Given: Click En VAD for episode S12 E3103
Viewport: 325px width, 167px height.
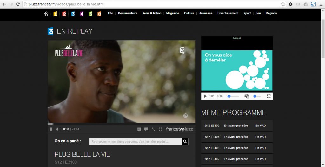Looking at the screenshot, I should 261,148.
